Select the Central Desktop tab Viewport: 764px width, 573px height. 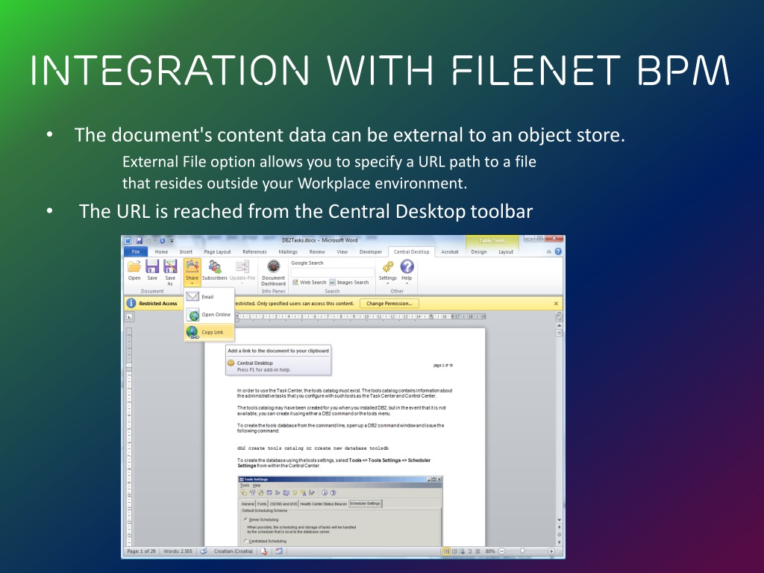click(x=411, y=252)
